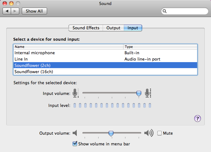Click Show All button
This screenshot has height=152, width=211.
click(x=34, y=11)
